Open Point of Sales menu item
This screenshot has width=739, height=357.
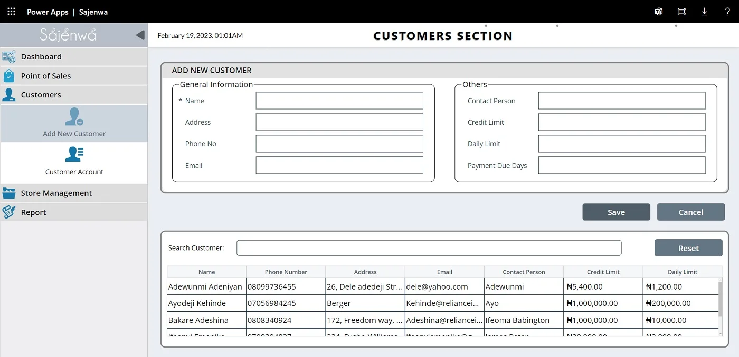tap(46, 76)
